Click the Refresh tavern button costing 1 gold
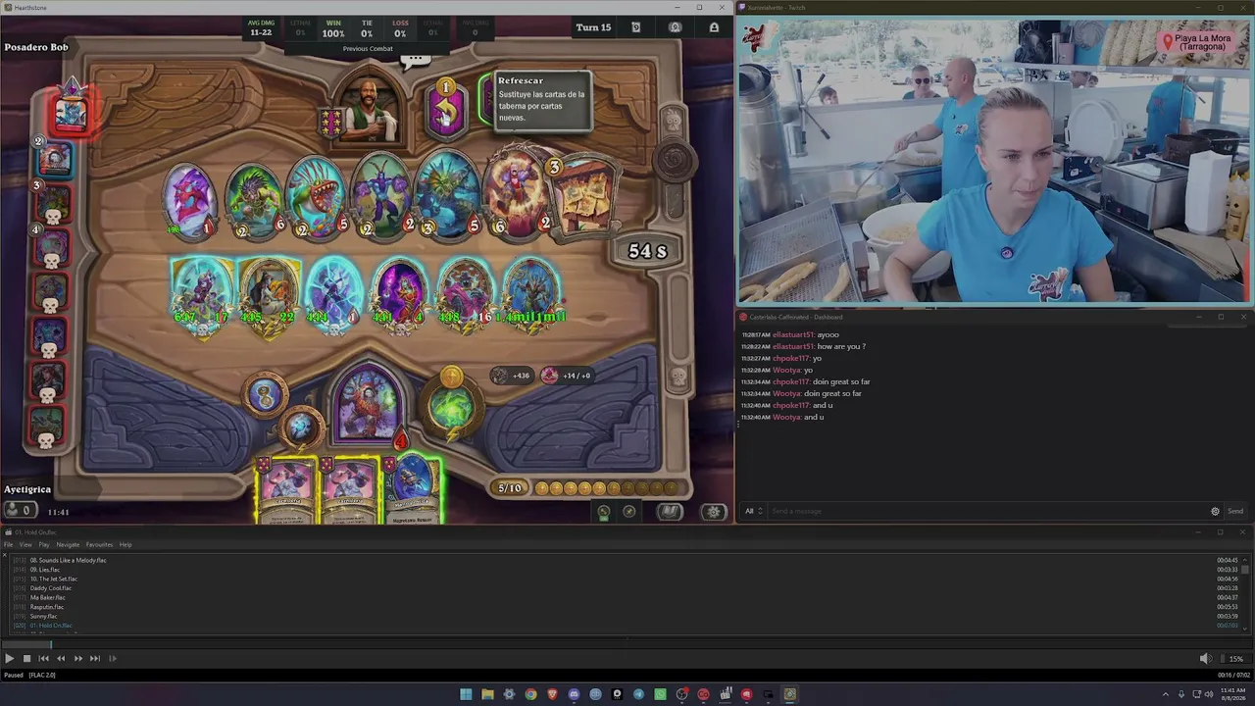 [x=446, y=110]
